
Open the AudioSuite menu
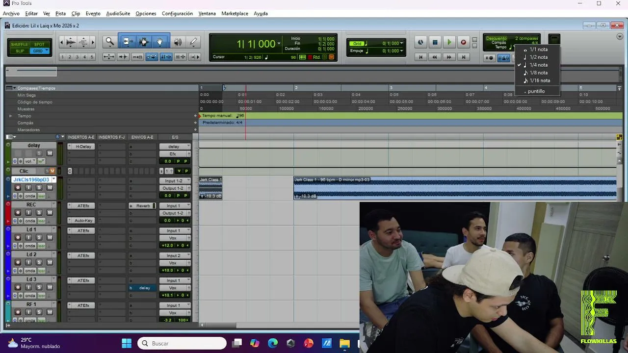click(x=118, y=14)
